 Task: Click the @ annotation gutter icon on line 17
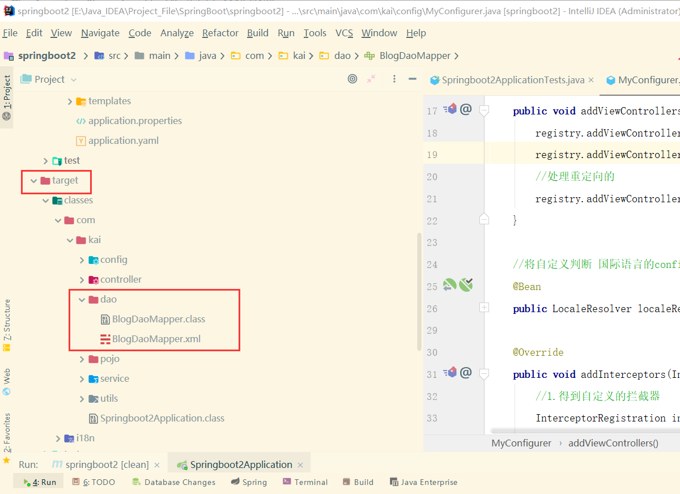pyautogui.click(x=466, y=109)
